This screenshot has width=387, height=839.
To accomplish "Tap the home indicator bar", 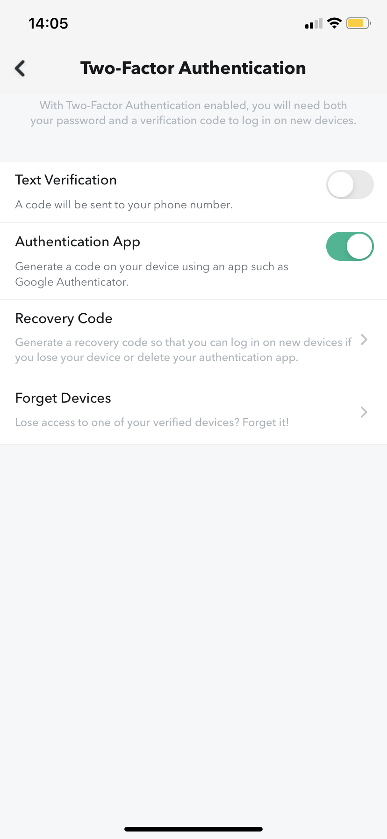I will pos(193,829).
